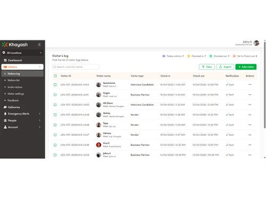This screenshot has height=199, width=266.
Task: Open actions menu for Akshay's row
Action: (250, 115)
